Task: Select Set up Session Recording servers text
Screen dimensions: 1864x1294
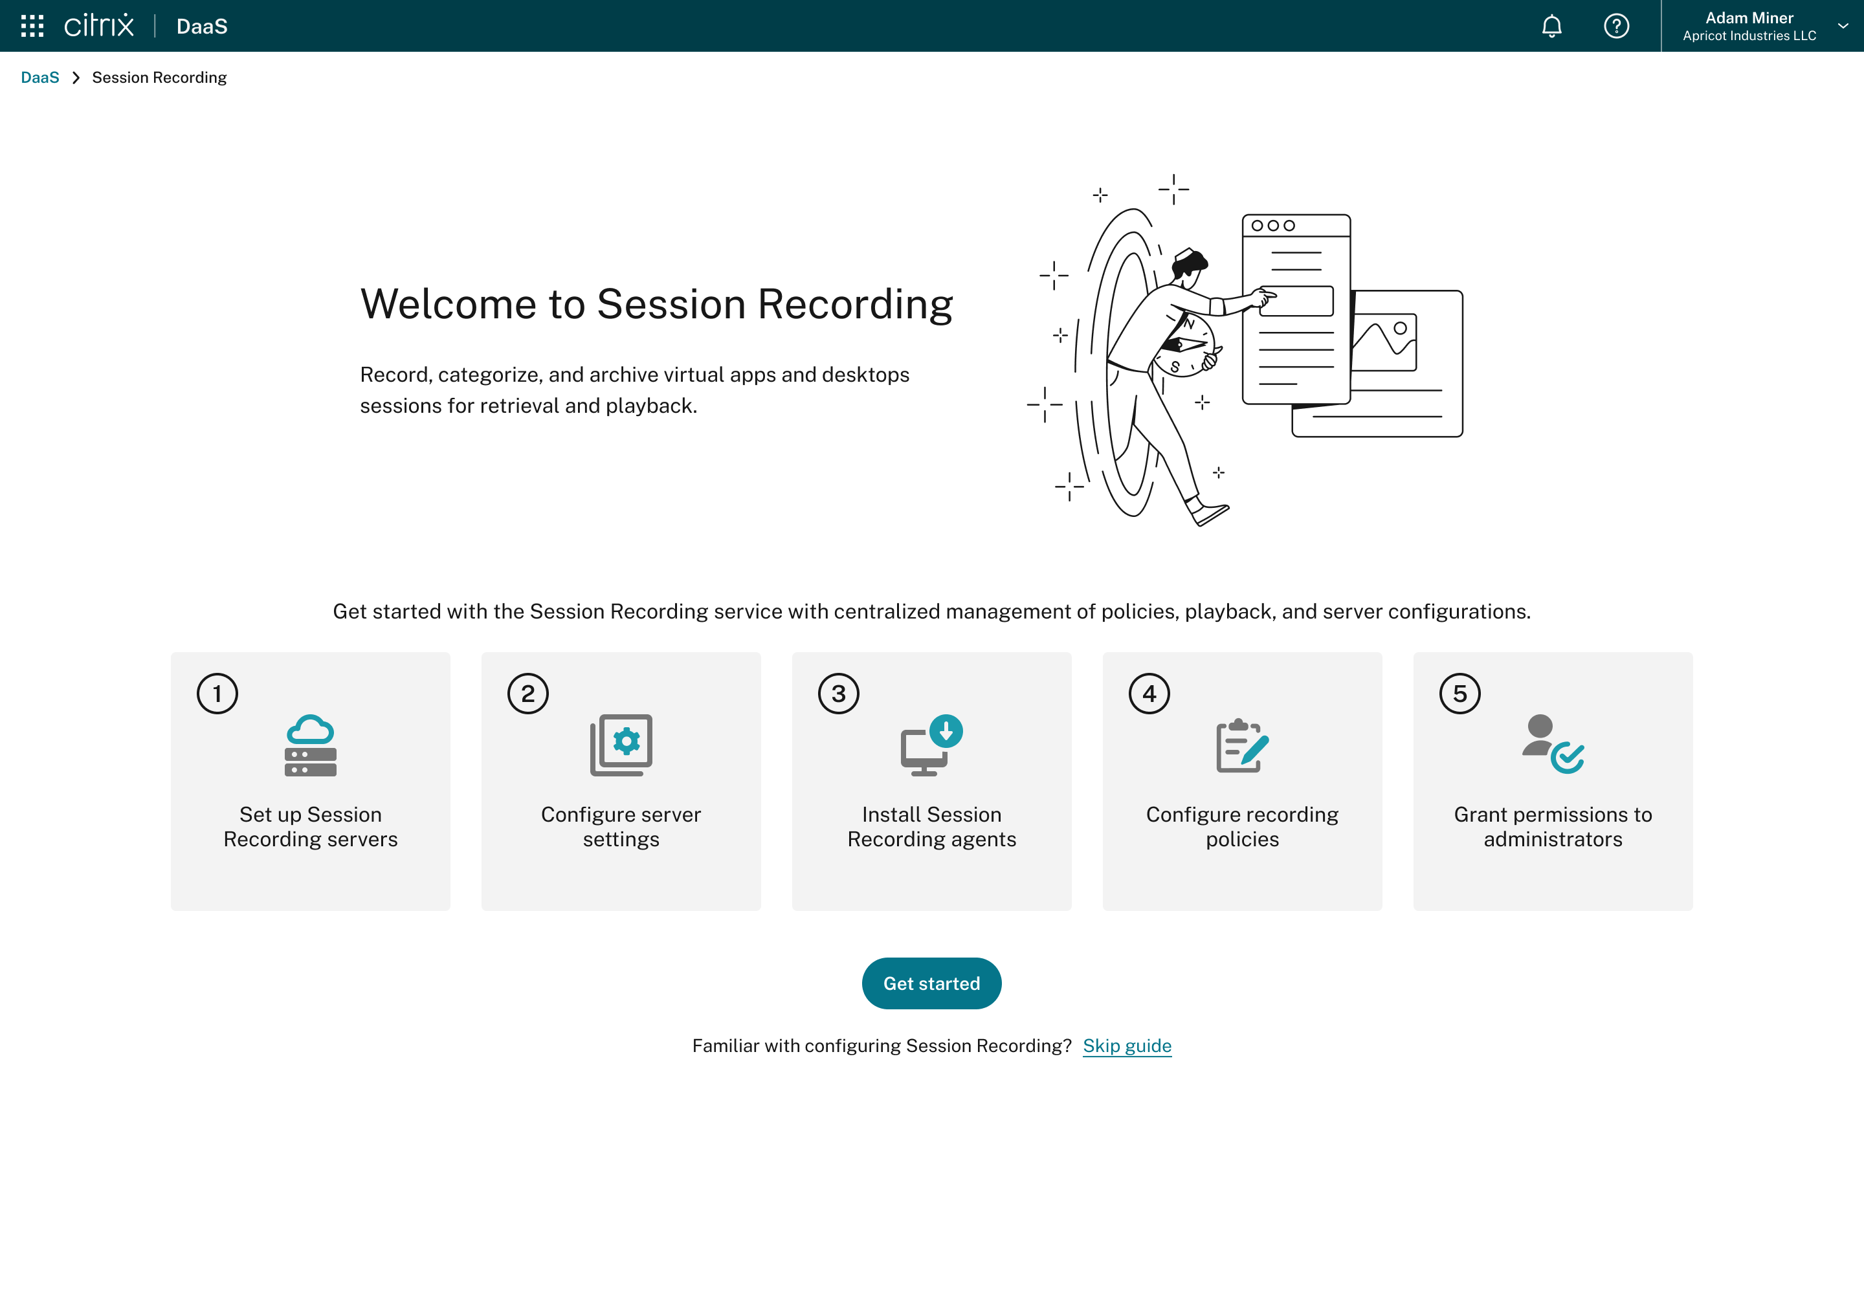Action: 311,826
